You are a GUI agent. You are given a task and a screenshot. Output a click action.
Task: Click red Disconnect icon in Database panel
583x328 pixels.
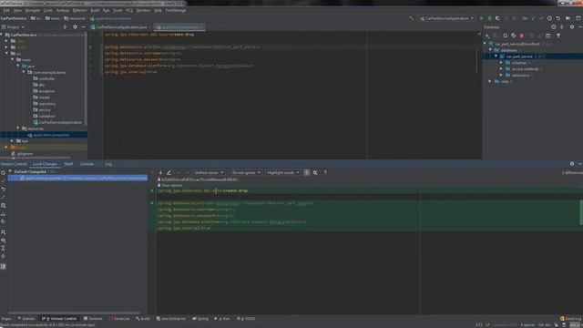point(522,36)
